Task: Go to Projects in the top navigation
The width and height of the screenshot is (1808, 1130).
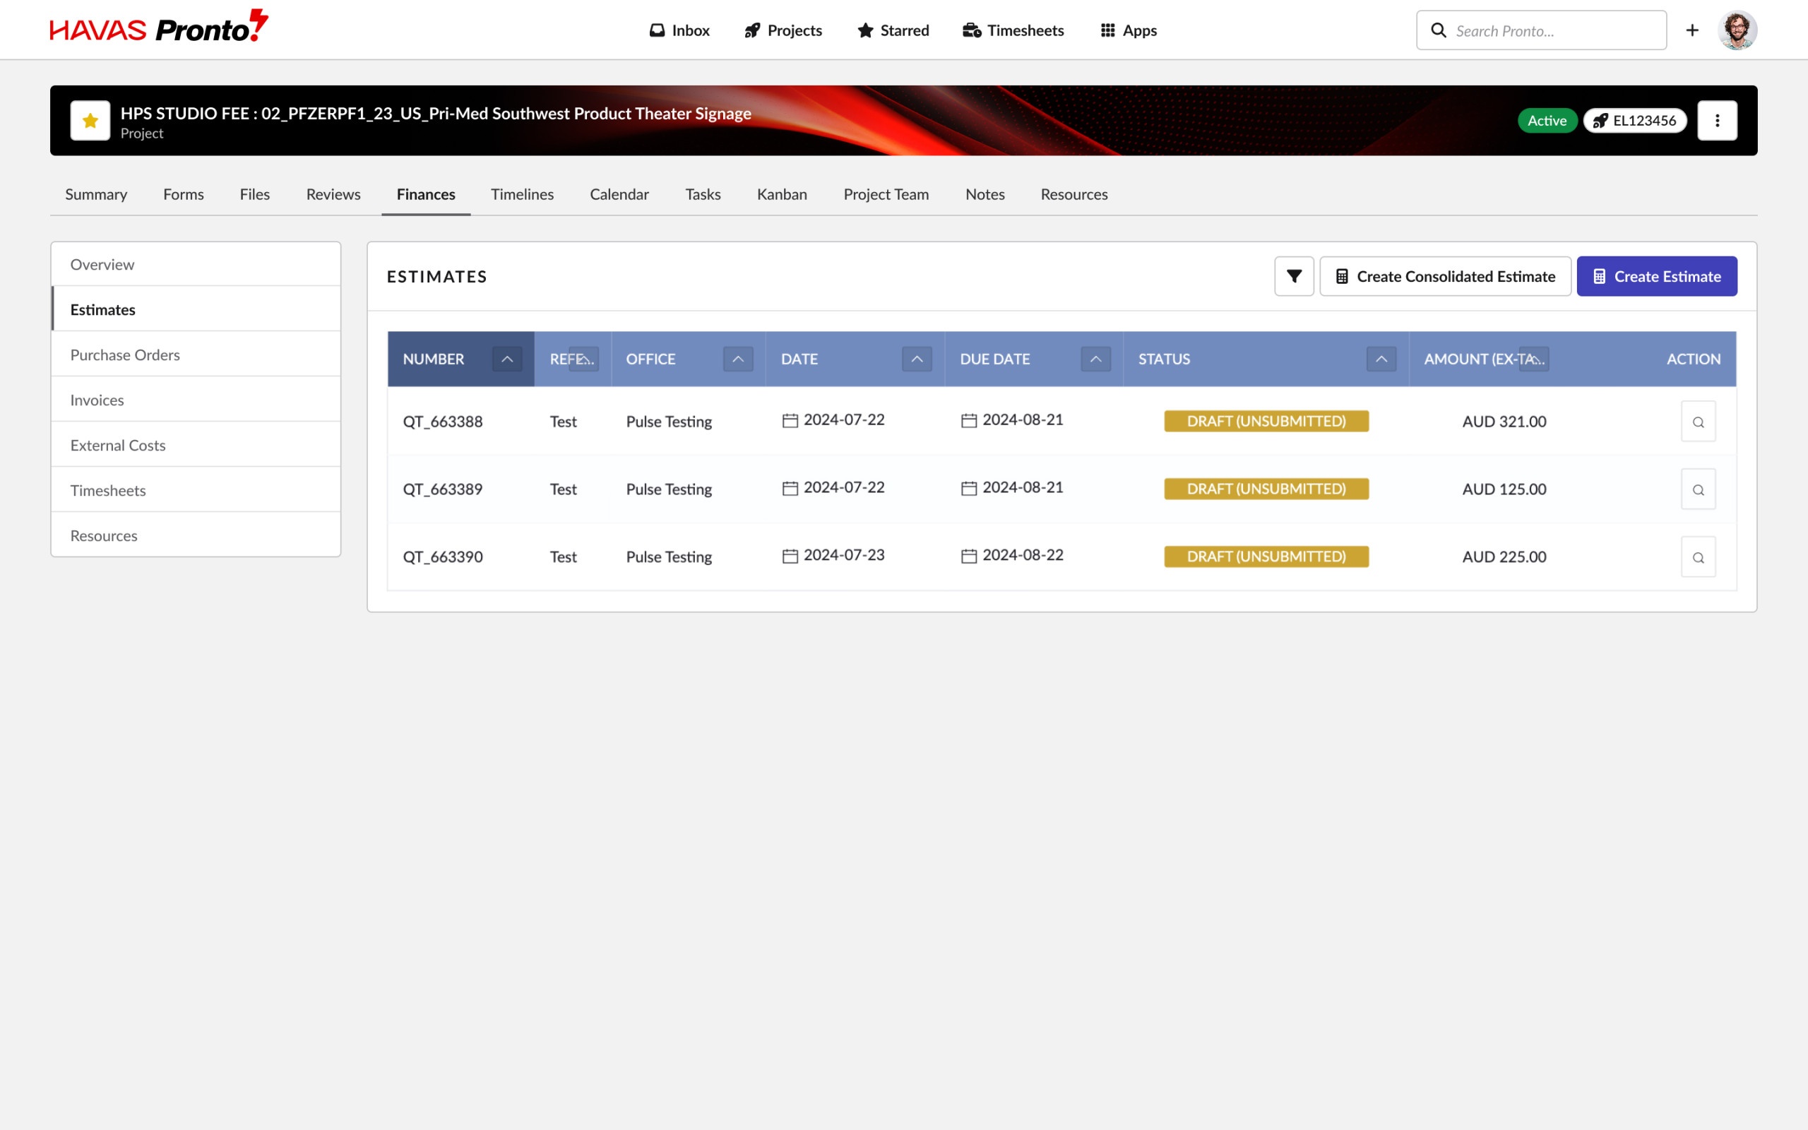Action: (783, 30)
